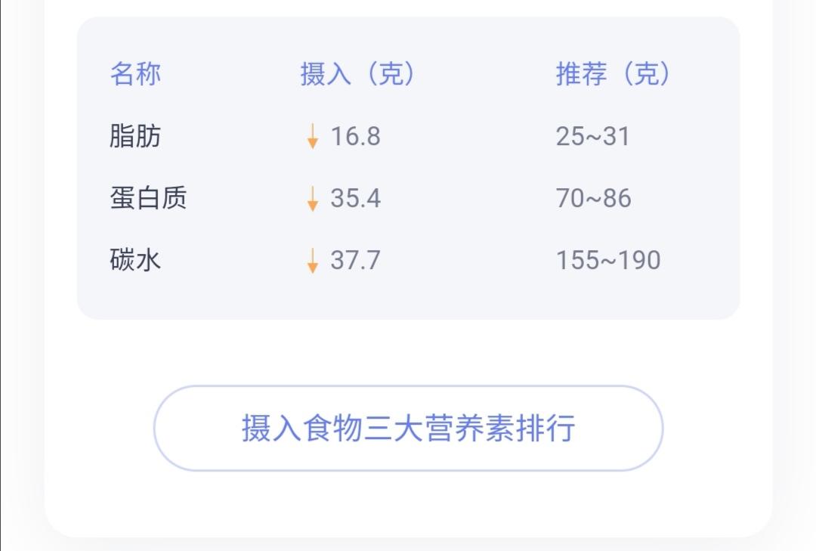The height and width of the screenshot is (551, 816).
Task: Click the protein intake value 35.4
Action: click(x=354, y=199)
